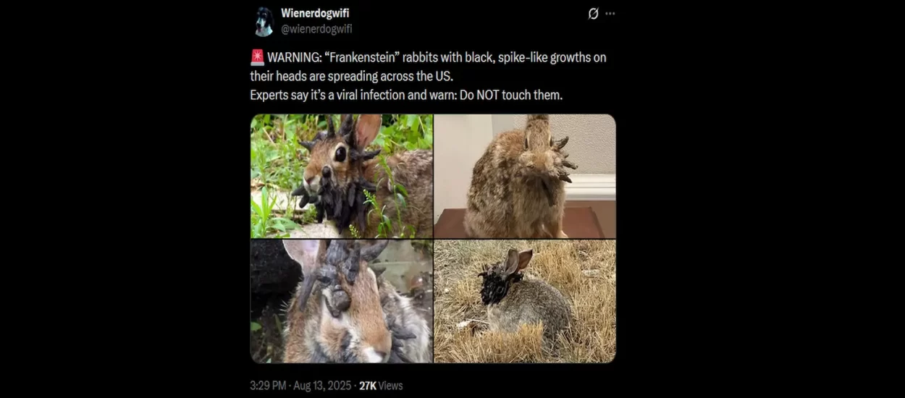Screen dimensions: 905x398
Task: Click "spreading across the US" text line
Action: (402, 77)
